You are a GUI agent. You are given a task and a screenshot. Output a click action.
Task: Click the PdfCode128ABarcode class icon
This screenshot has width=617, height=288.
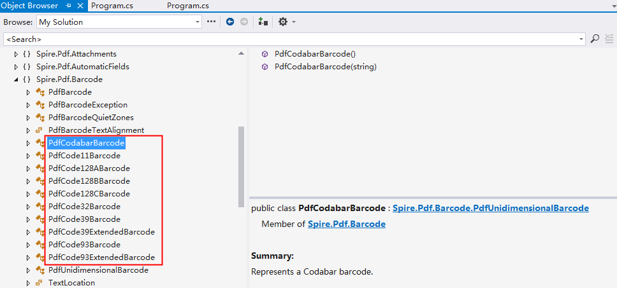[40, 168]
